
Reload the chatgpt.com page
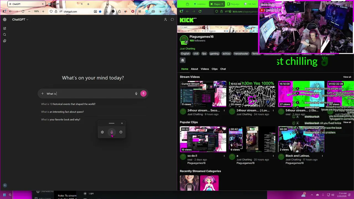point(23,11)
